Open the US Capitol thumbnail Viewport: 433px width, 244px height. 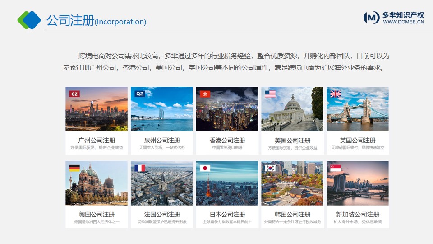(292, 109)
